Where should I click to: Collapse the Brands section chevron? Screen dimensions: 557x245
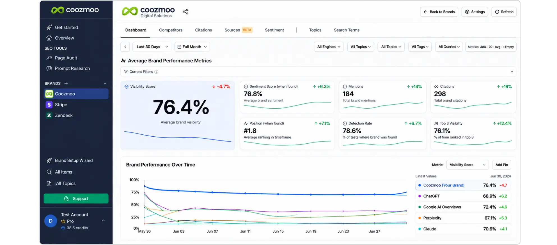[x=105, y=83]
